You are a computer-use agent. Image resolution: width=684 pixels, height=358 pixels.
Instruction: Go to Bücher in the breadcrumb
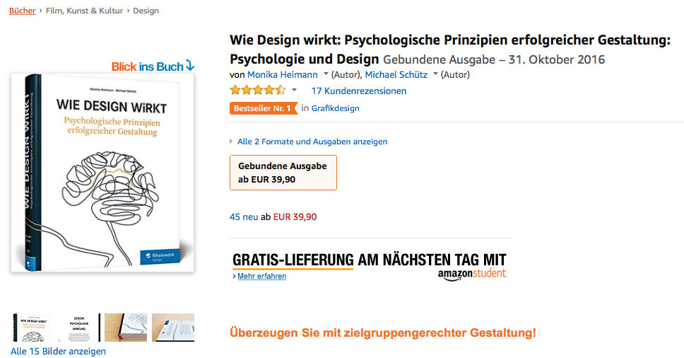click(x=22, y=11)
